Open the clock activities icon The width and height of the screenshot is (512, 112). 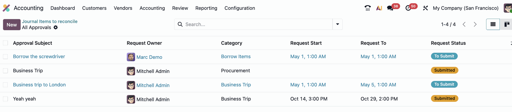coord(408,8)
